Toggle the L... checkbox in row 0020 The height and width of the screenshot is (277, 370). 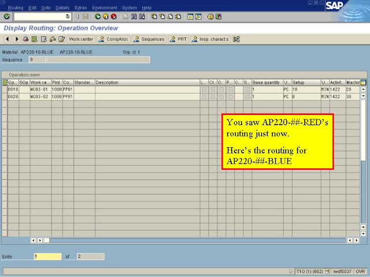tap(204, 96)
